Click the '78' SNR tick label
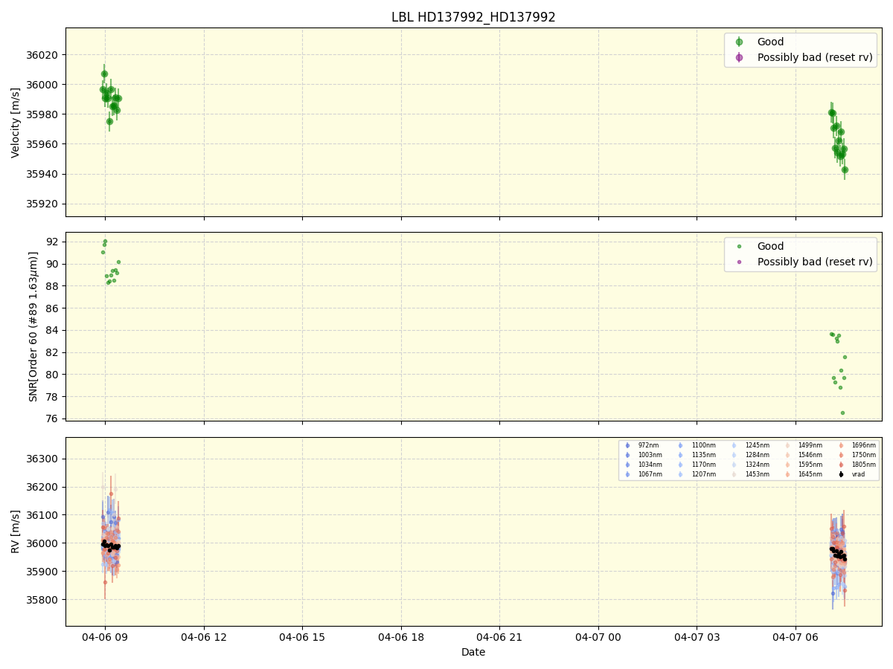The width and height of the screenshot is (893, 669). click(x=53, y=396)
